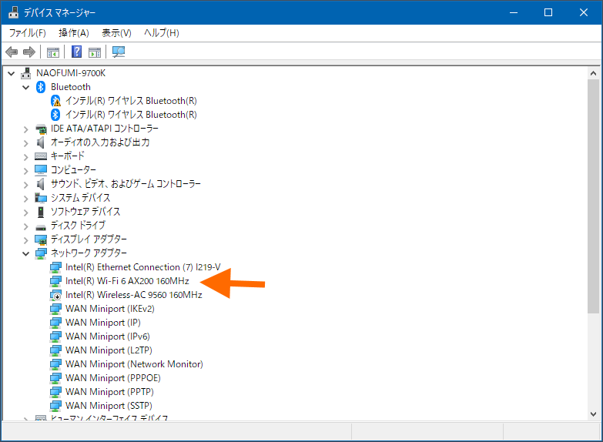Expand the ソフトウェア デバイス category
Image resolution: width=603 pixels, height=442 pixels.
click(25, 213)
